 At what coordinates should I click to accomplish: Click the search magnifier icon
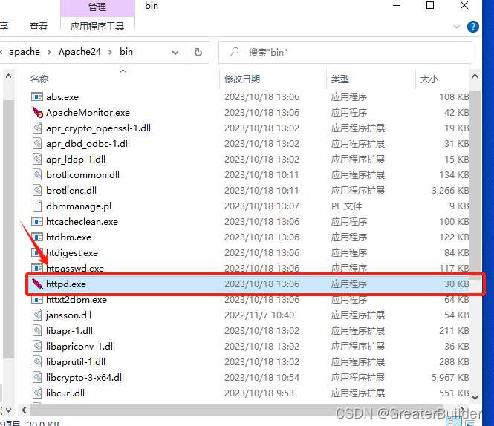click(x=234, y=53)
